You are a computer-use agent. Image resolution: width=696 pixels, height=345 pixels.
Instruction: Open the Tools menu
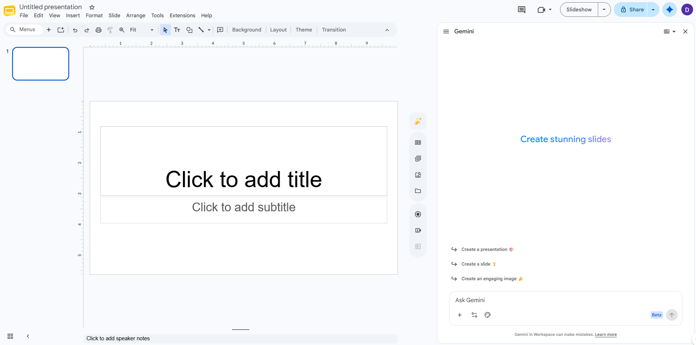(x=158, y=15)
